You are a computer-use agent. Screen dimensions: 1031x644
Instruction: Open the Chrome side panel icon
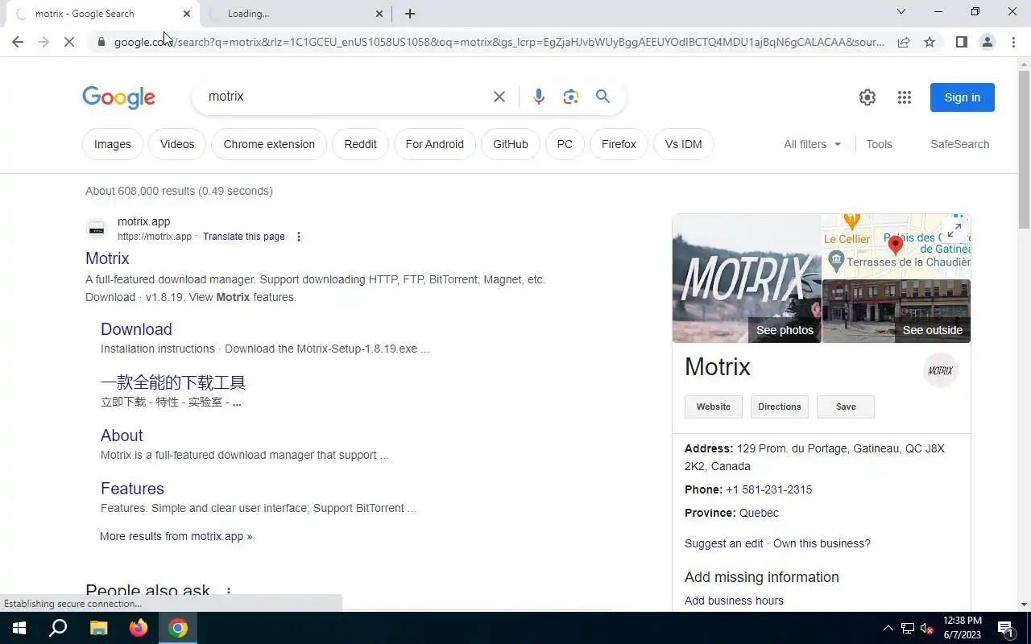tap(961, 42)
